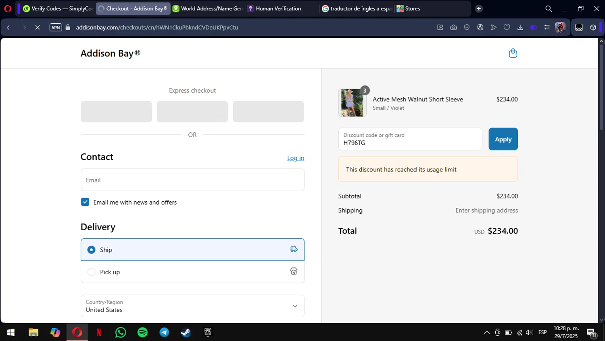This screenshot has height=341, width=605.
Task: Click the VPN badge in address bar
Action: pyautogui.click(x=56, y=27)
